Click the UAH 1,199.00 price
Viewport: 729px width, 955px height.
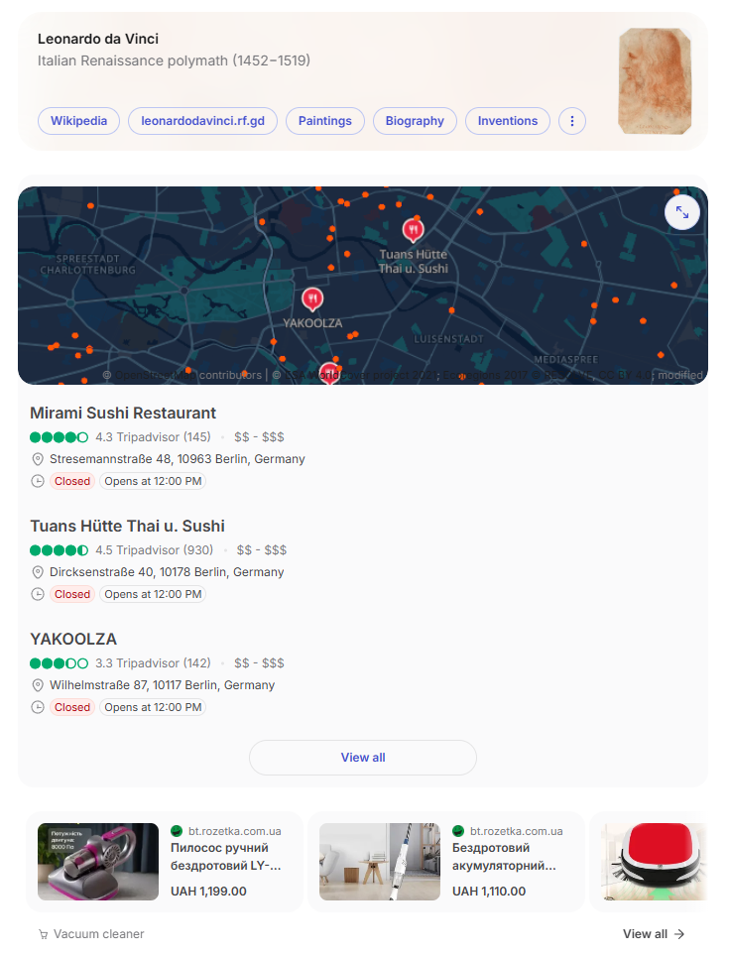[x=209, y=892]
